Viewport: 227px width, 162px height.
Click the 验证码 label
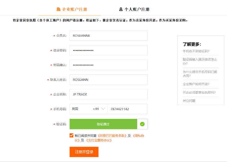coord(61,124)
